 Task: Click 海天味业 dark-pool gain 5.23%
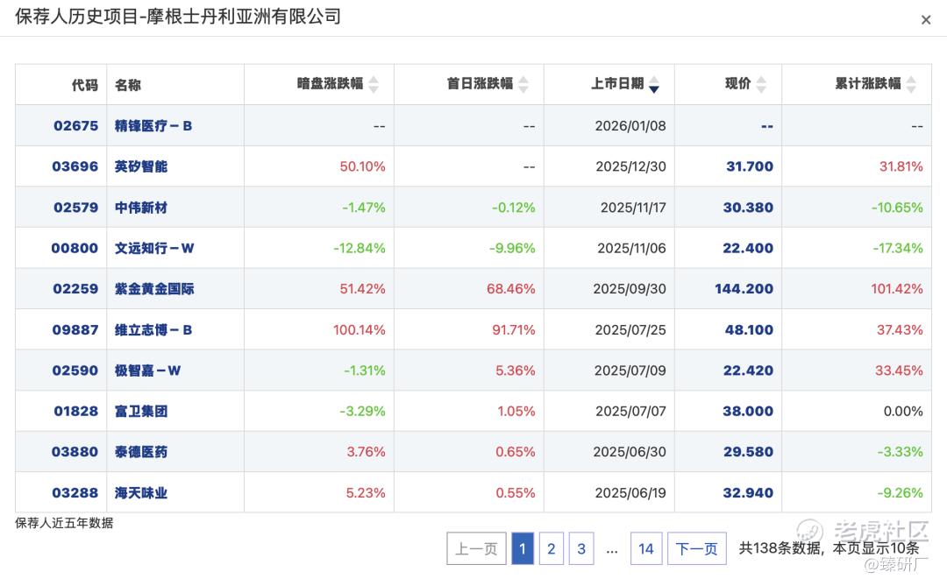tap(366, 493)
